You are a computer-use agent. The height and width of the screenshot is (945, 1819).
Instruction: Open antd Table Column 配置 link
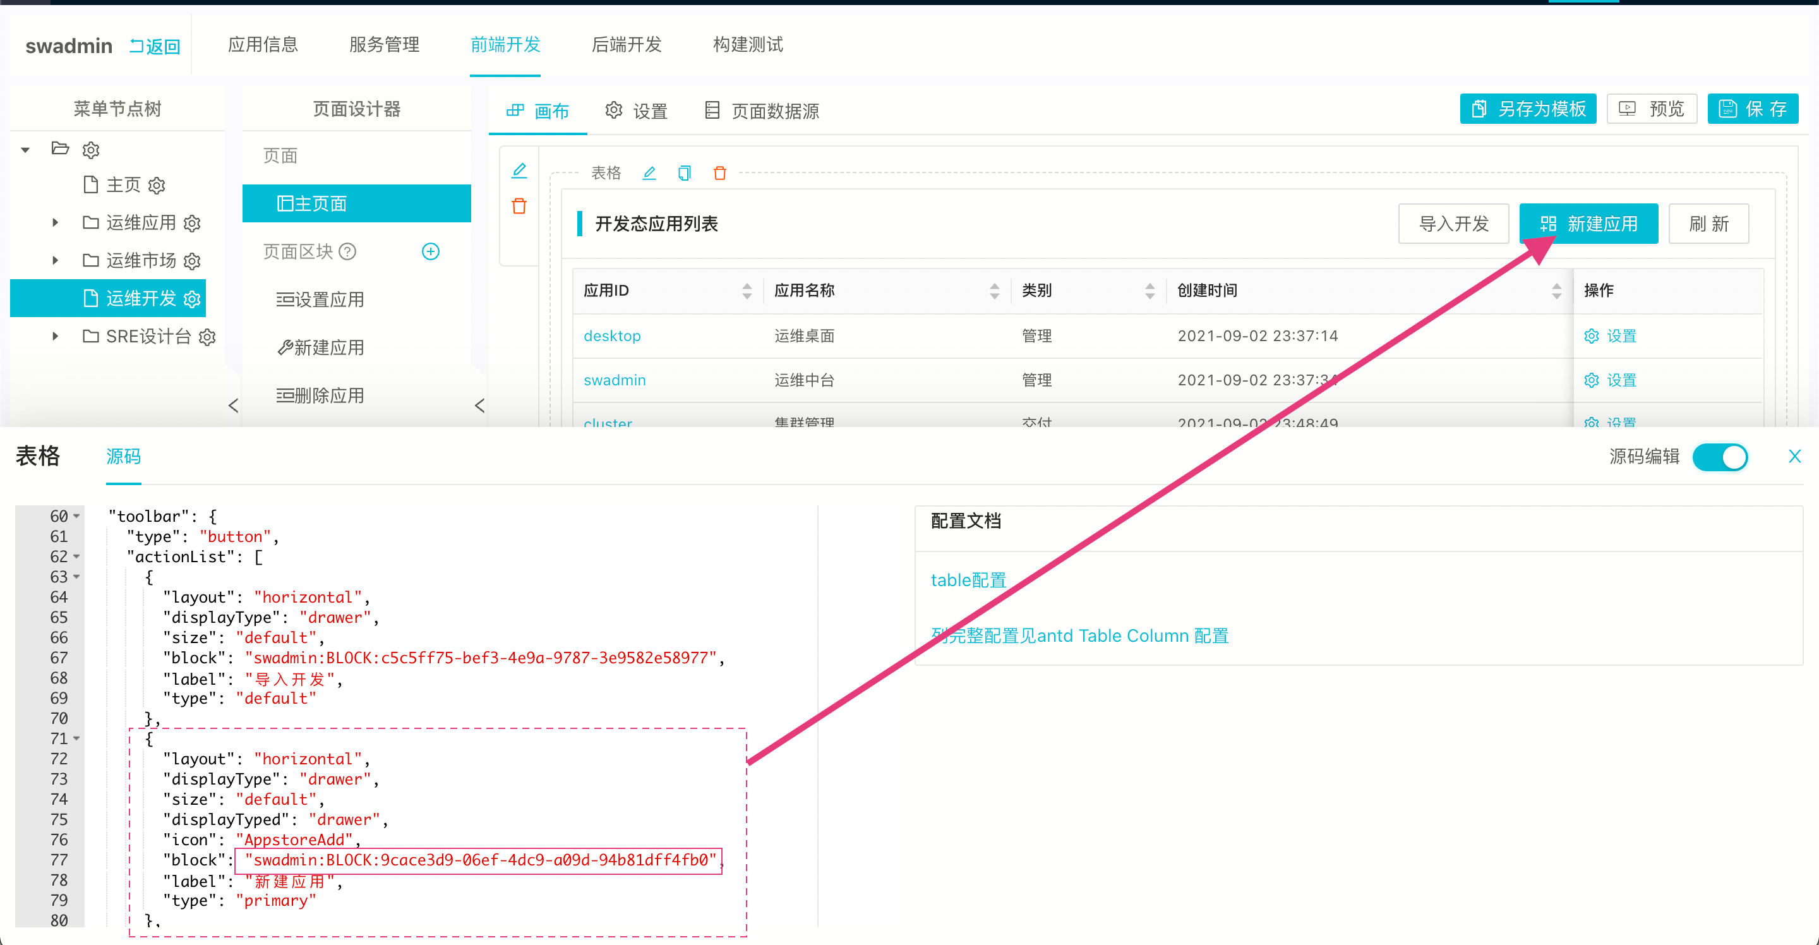click(x=1079, y=636)
